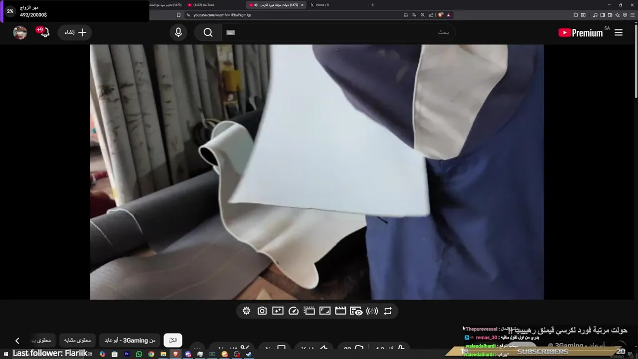The image size is (638, 359).
Task: Select the 'محتوى مشابه' filter chip
Action: 77,340
